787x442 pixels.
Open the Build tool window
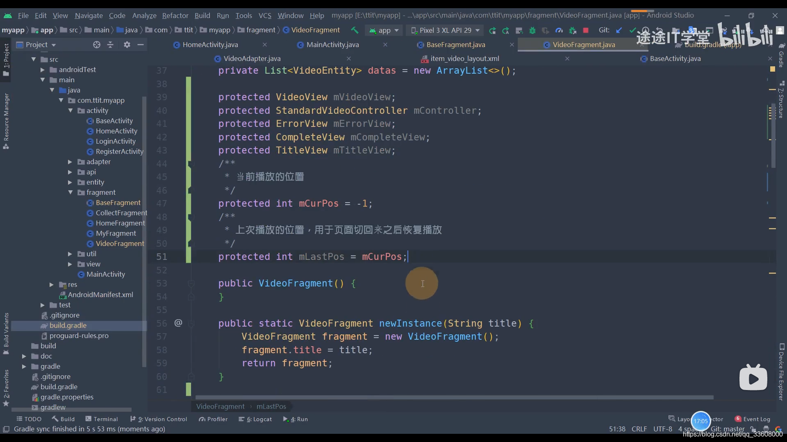point(63,419)
